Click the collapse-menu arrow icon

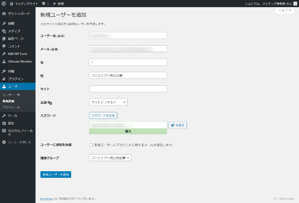[4, 142]
